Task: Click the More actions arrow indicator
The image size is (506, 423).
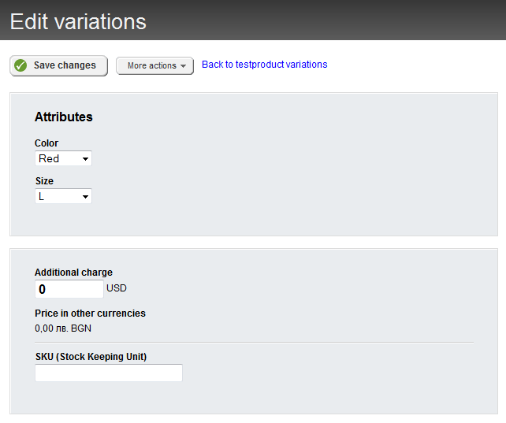Action: coord(183,66)
